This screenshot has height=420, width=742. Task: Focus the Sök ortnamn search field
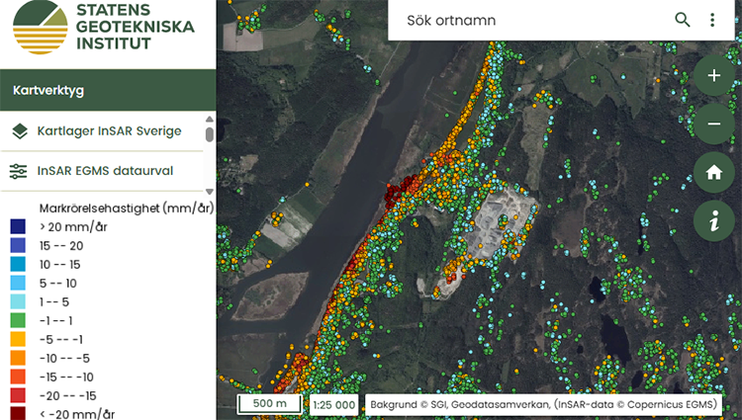point(529,20)
